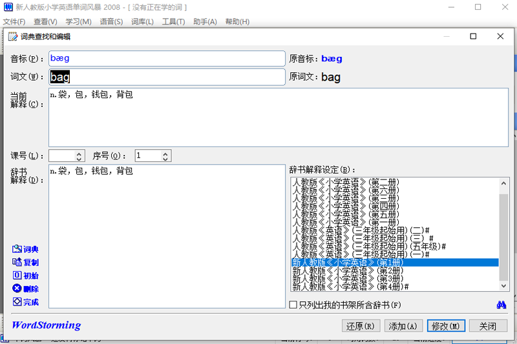Click the WordStorming app icon in title bar
This screenshot has height=344, width=517.
point(8,7)
